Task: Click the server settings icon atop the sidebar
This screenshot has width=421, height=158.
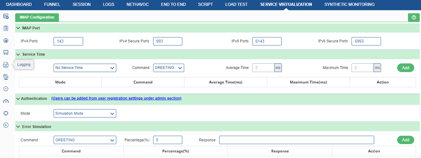Action: tap(6, 16)
